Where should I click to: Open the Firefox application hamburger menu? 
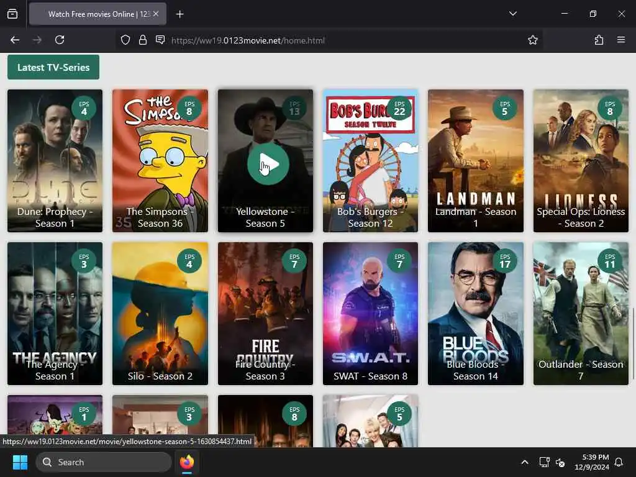coord(621,40)
